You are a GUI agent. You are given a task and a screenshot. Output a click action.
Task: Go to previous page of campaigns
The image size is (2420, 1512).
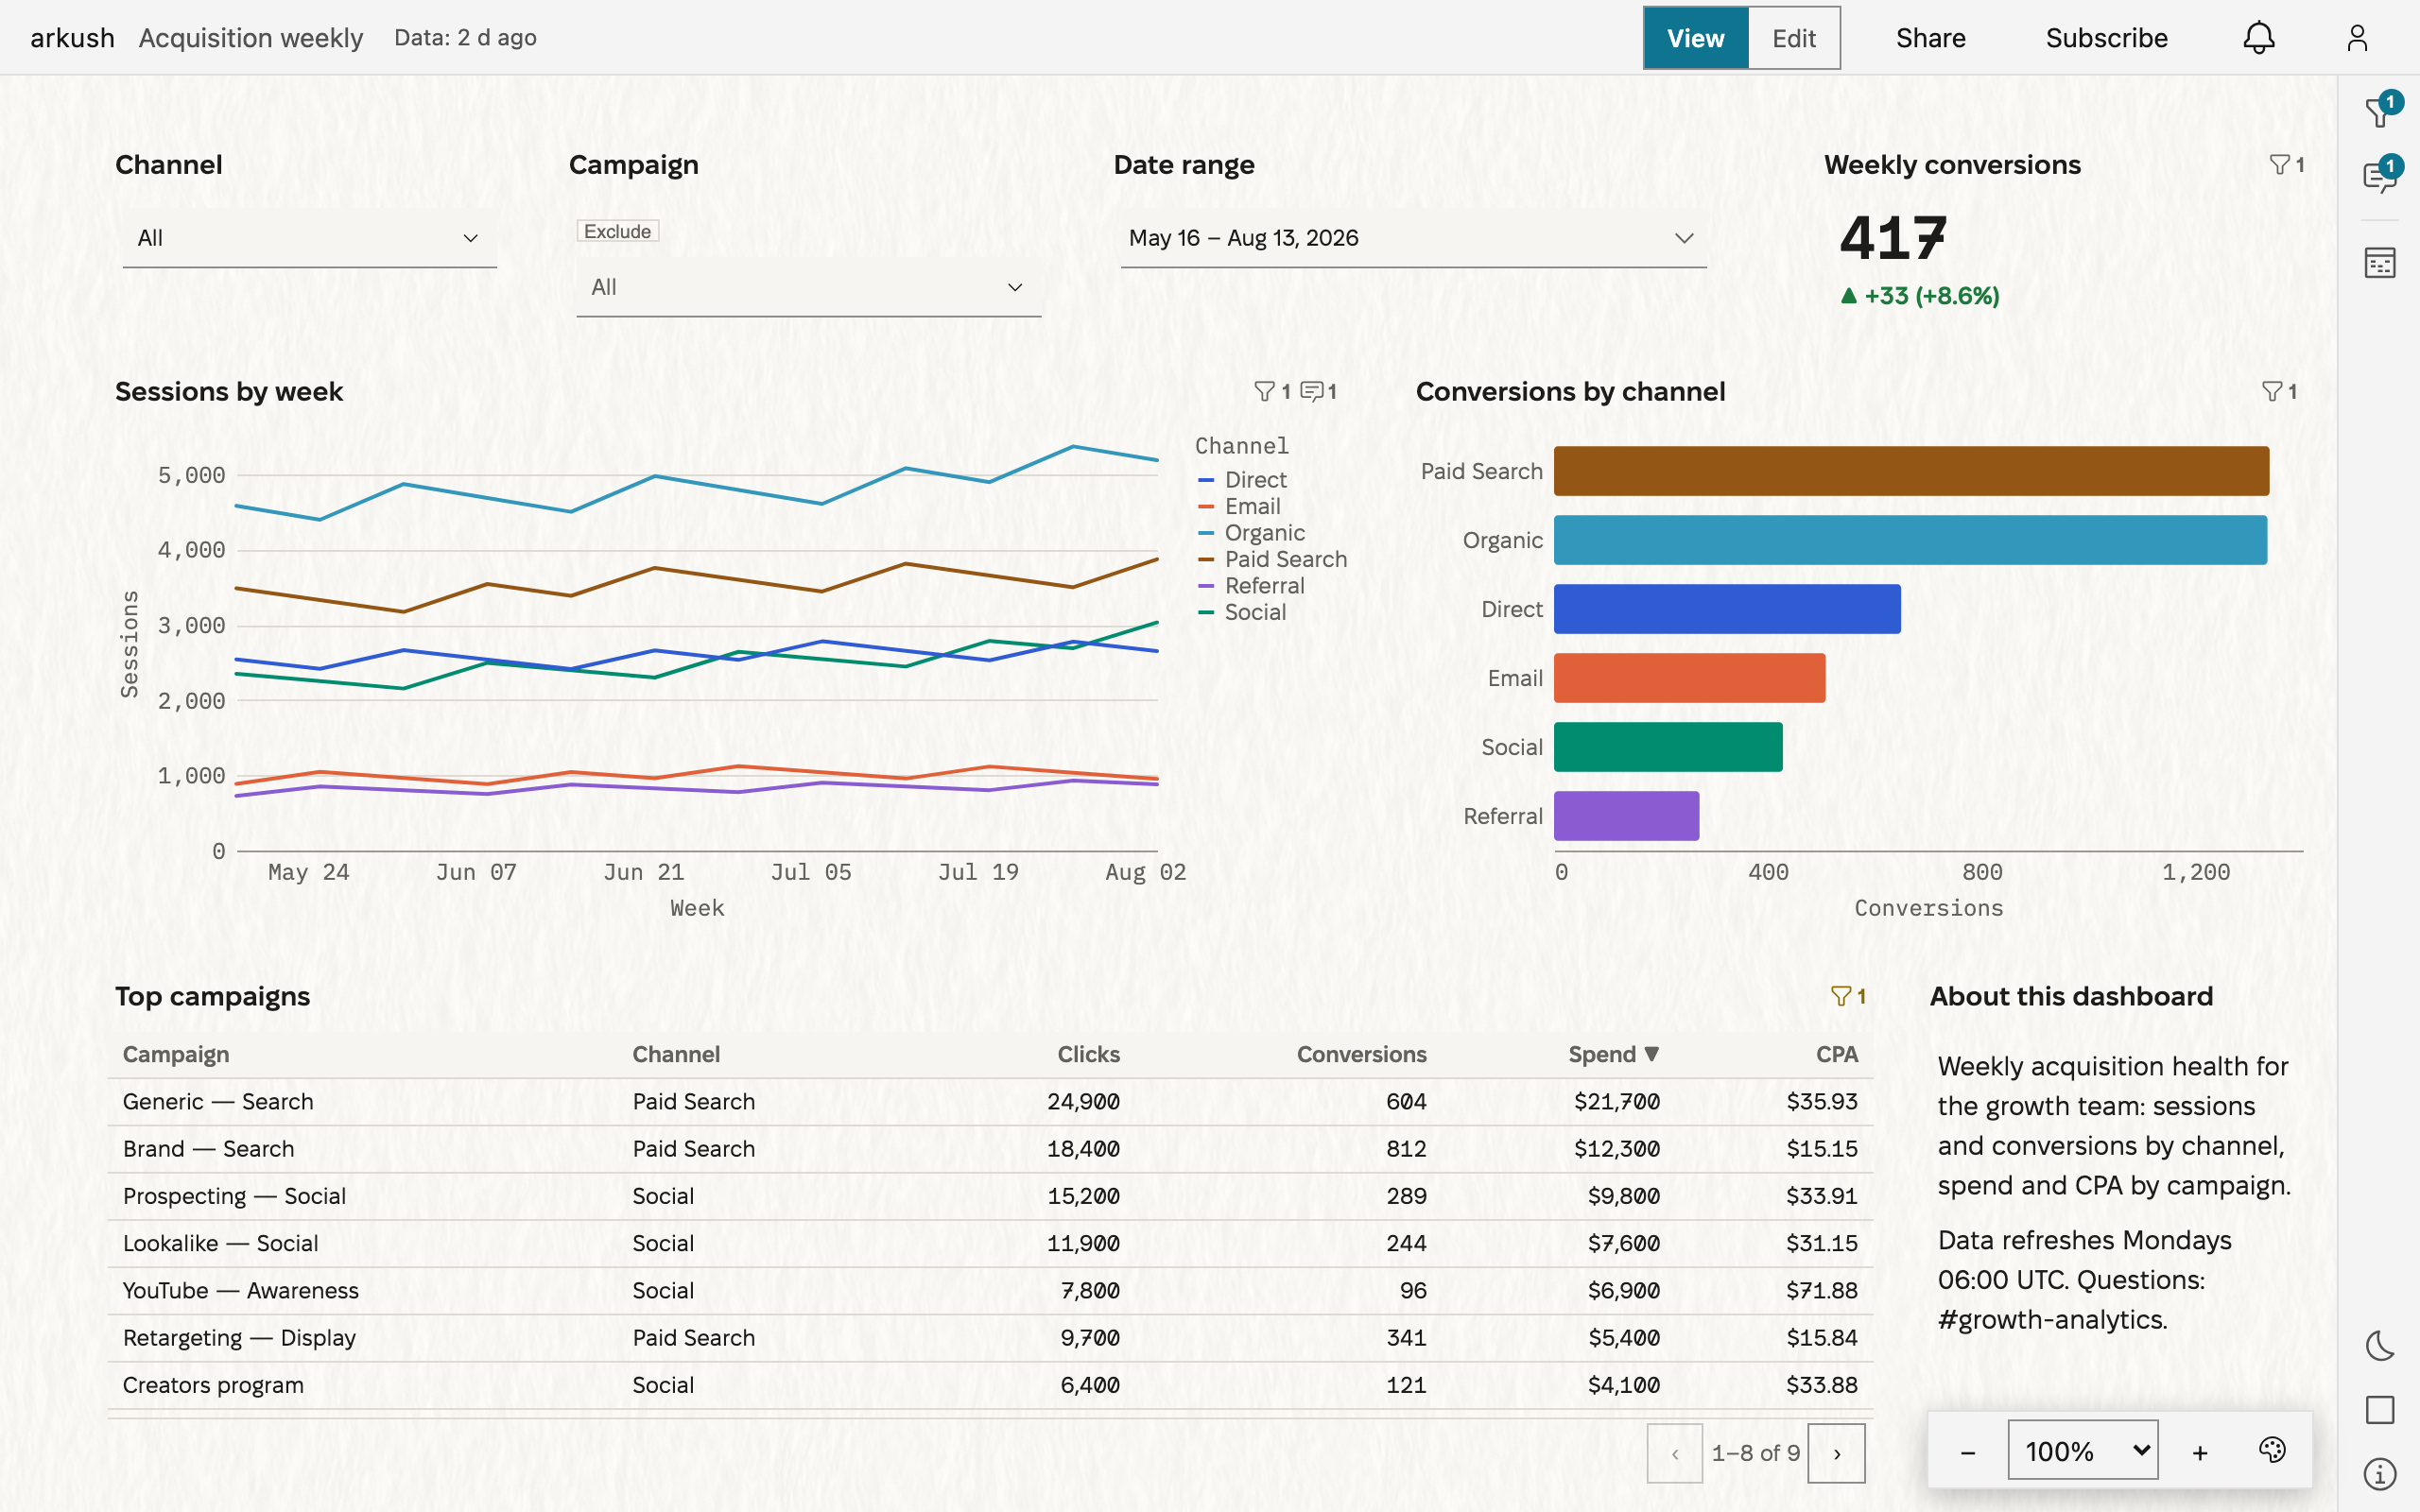click(1675, 1453)
